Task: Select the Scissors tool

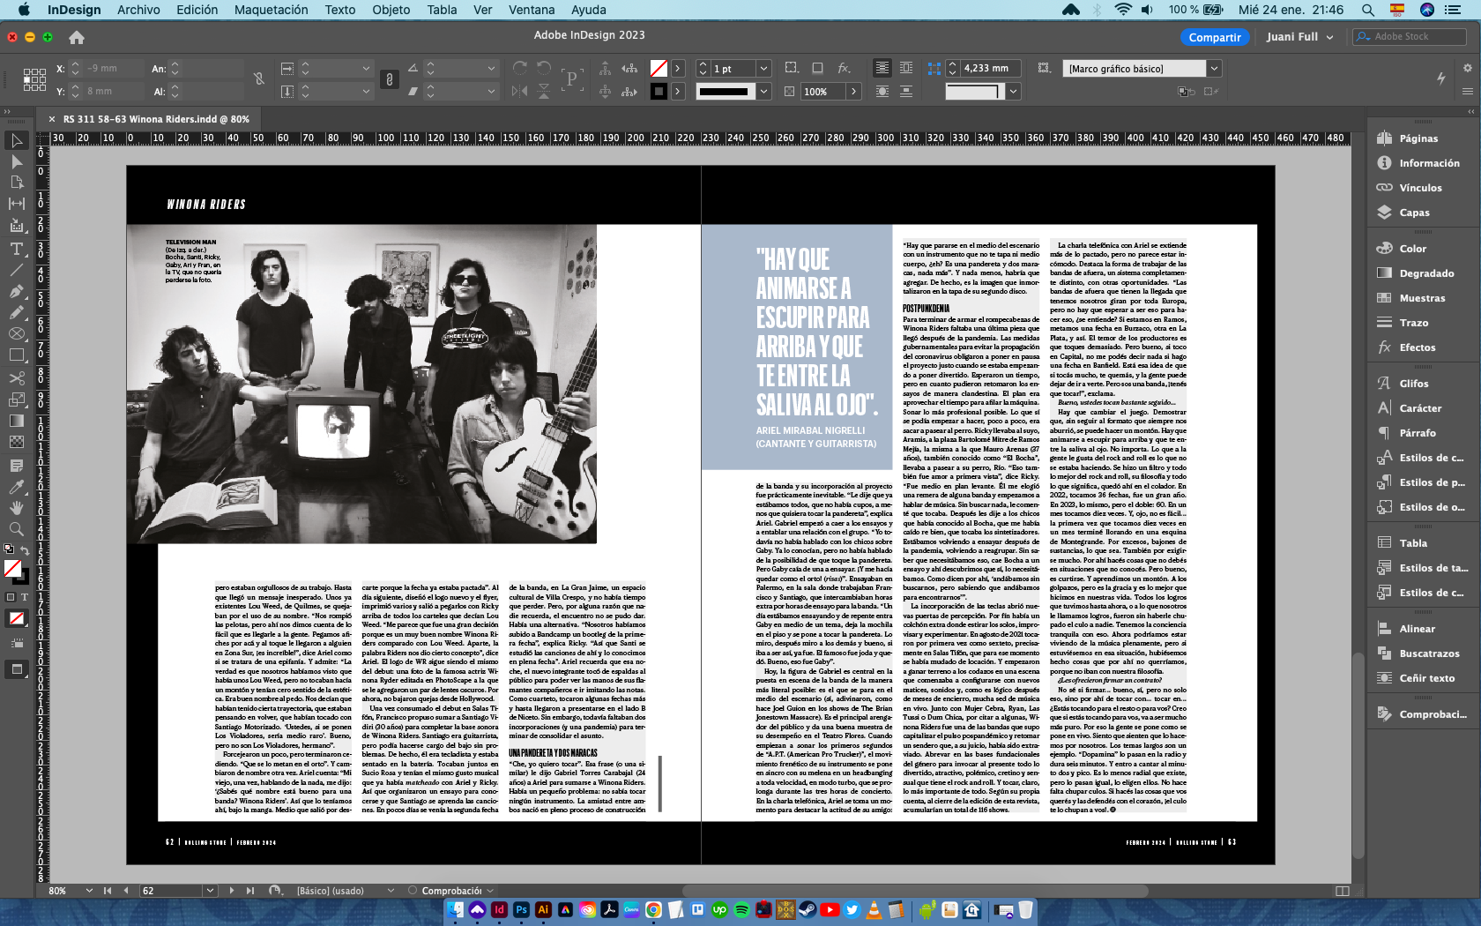Action: [16, 377]
